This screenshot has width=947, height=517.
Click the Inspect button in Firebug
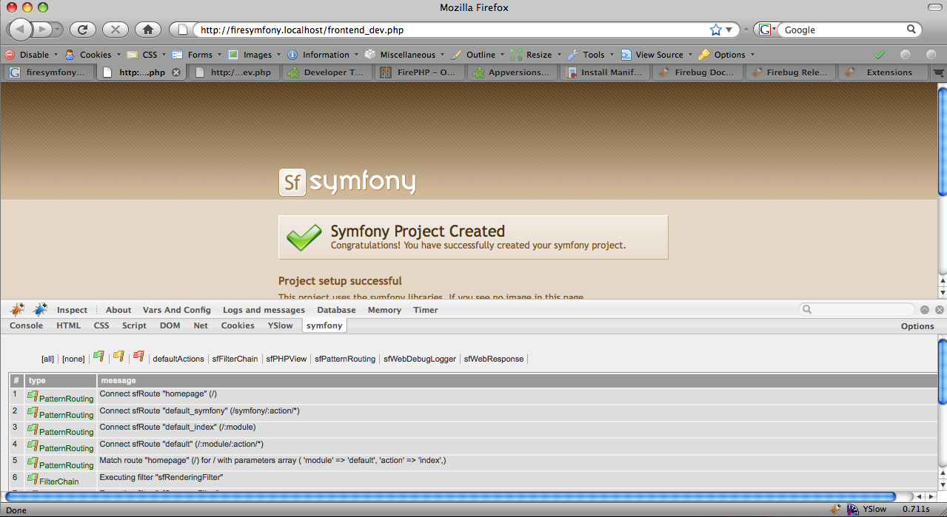pos(72,310)
